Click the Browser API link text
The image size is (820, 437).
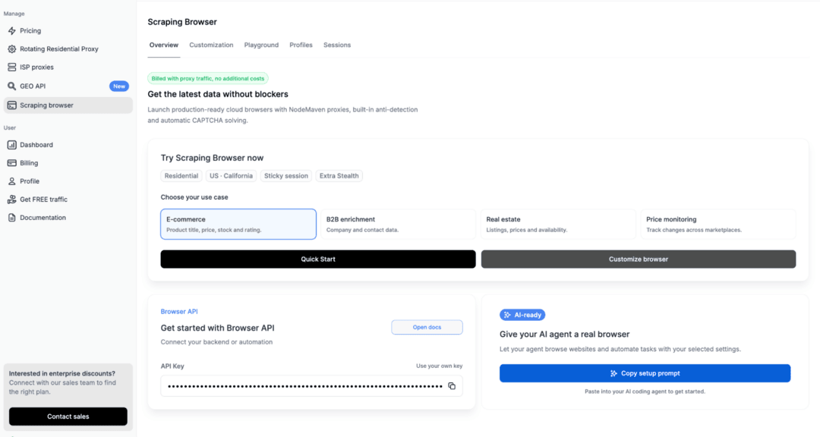pyautogui.click(x=179, y=312)
